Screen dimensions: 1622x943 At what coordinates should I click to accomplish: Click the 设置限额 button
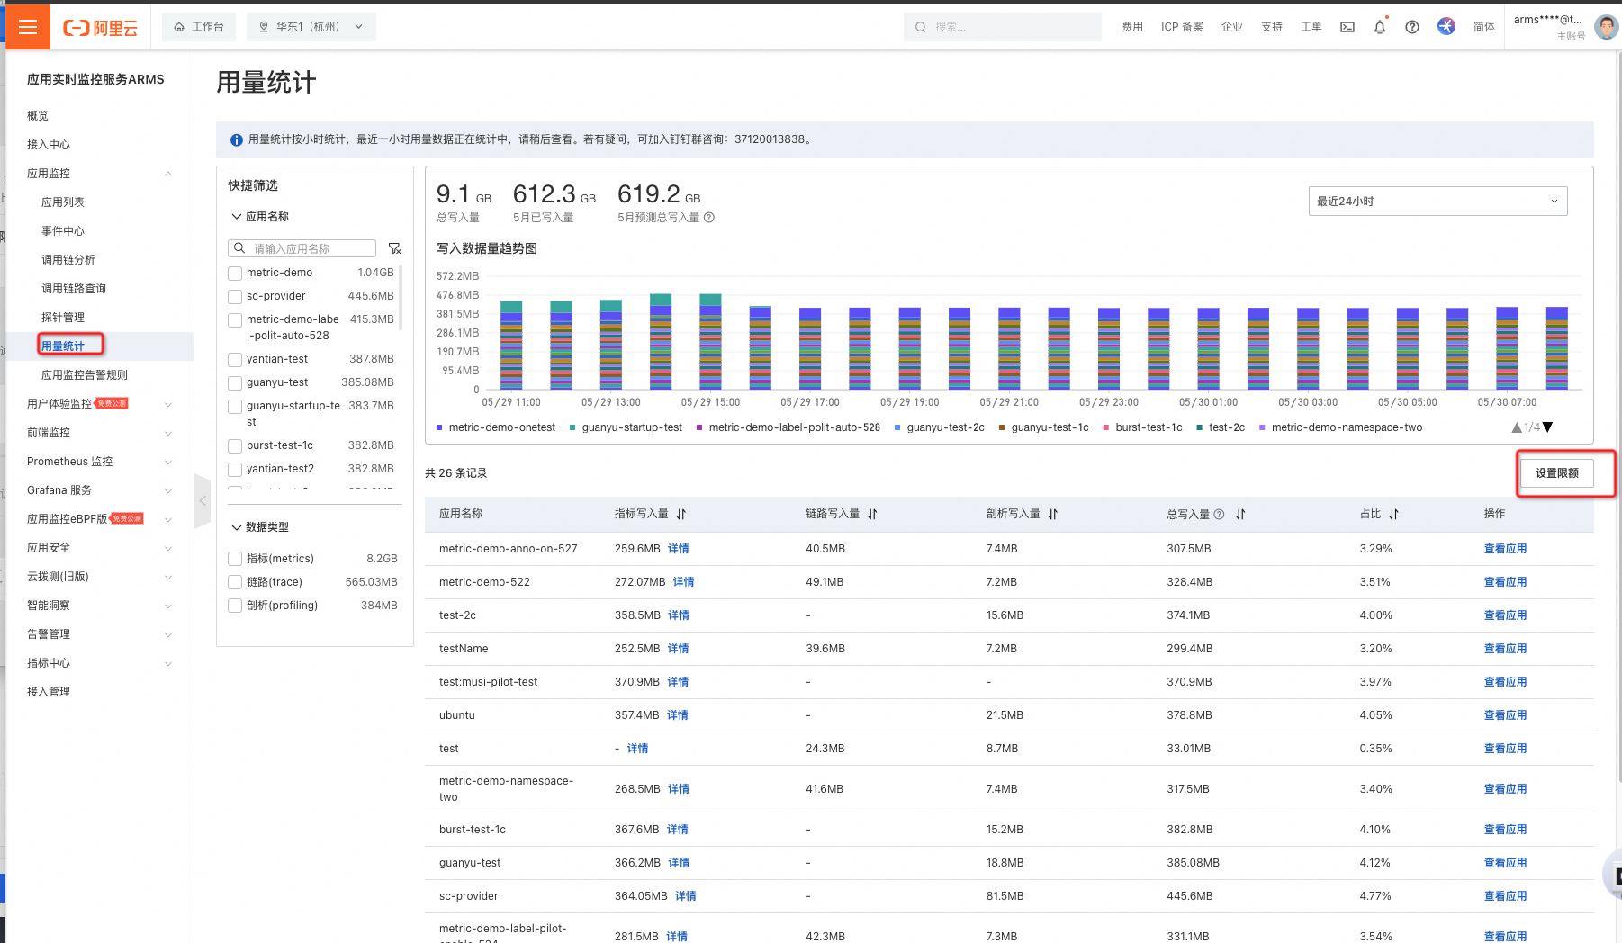pos(1557,473)
